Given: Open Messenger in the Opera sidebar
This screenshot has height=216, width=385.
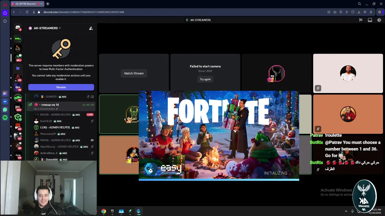Looking at the screenshot, I should point(5,102).
